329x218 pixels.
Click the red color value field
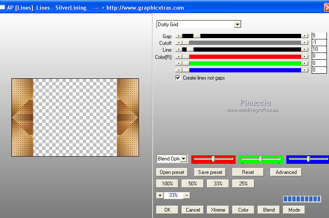319,56
